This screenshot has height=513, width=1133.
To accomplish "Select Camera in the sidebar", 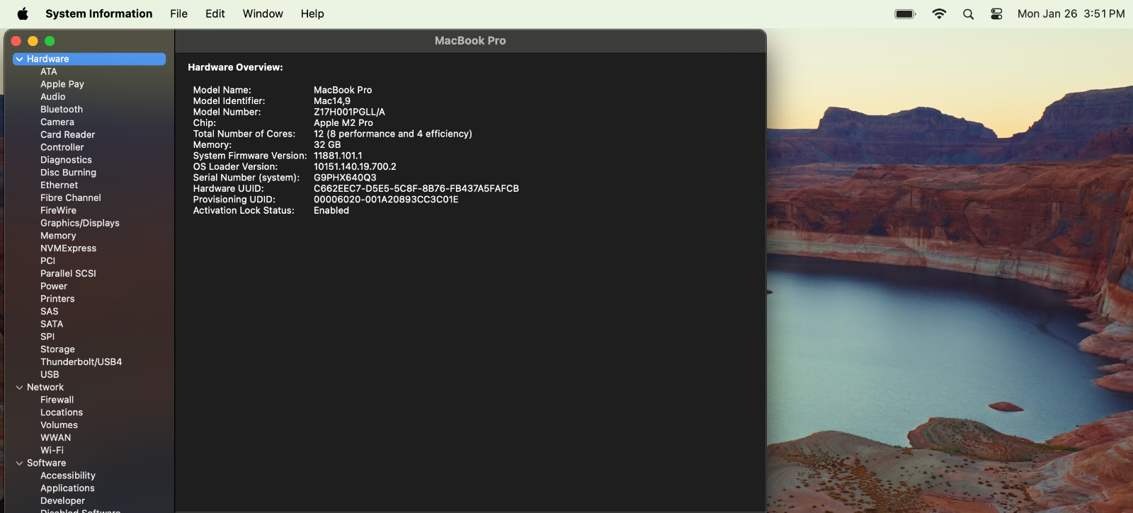I will pyautogui.click(x=57, y=122).
